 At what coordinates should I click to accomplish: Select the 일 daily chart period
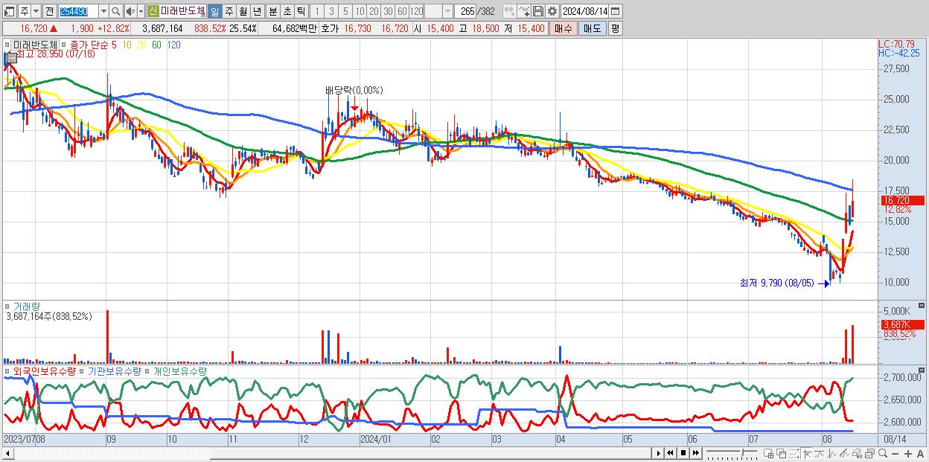coord(214,11)
